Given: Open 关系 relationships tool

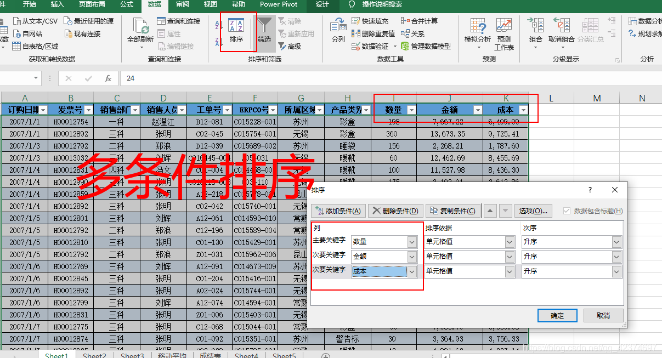Looking at the screenshot, I should pyautogui.click(x=413, y=33).
